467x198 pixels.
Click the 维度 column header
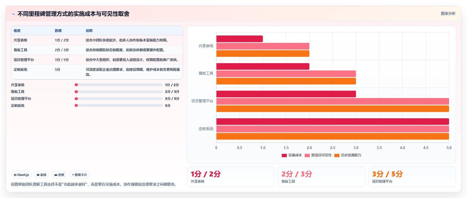click(17, 31)
